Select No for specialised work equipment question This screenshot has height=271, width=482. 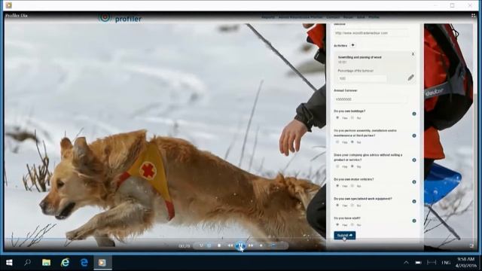point(352,205)
